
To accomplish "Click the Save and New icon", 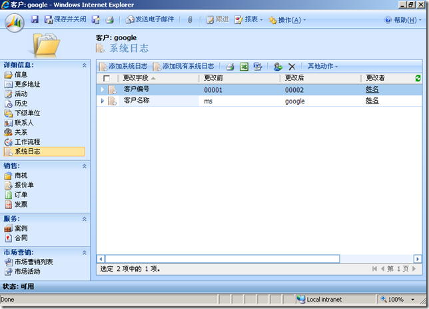I will point(96,19).
